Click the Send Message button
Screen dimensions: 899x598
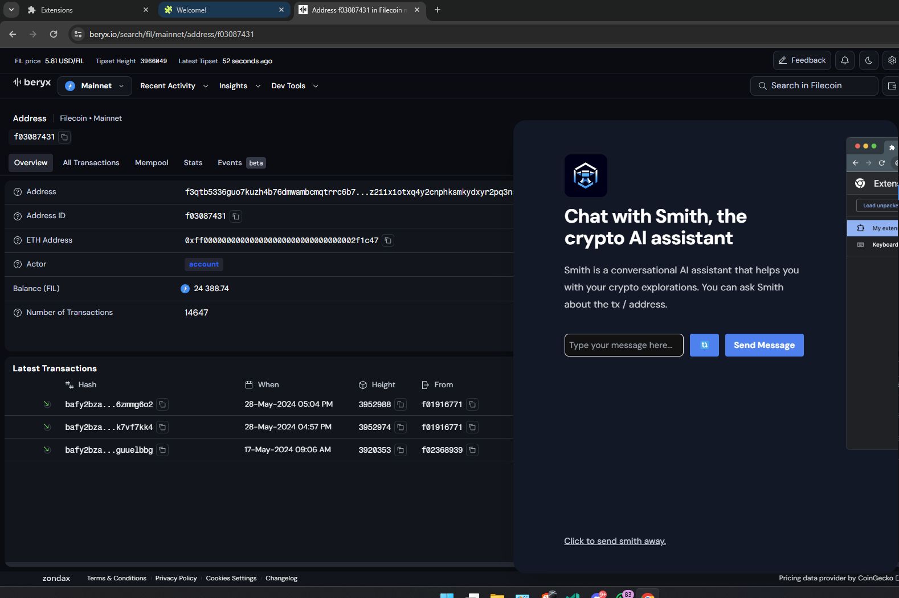[764, 345]
